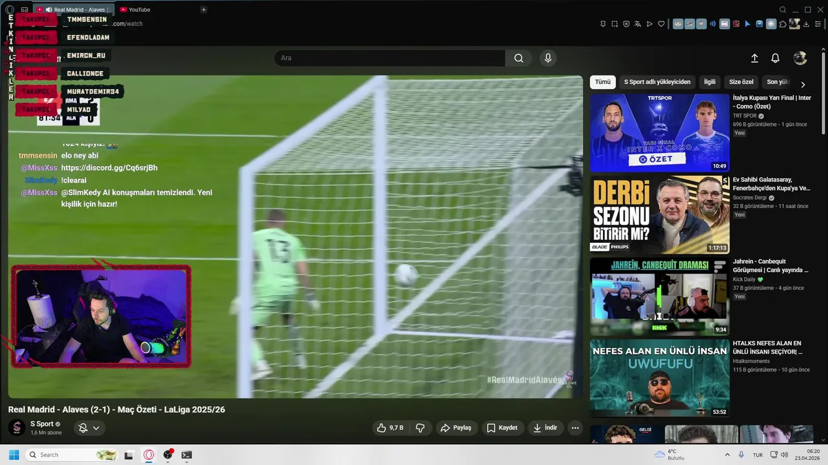Screen dimensions: 828x465
Task: Show hidden system tray icons chevron
Action: tap(727, 455)
